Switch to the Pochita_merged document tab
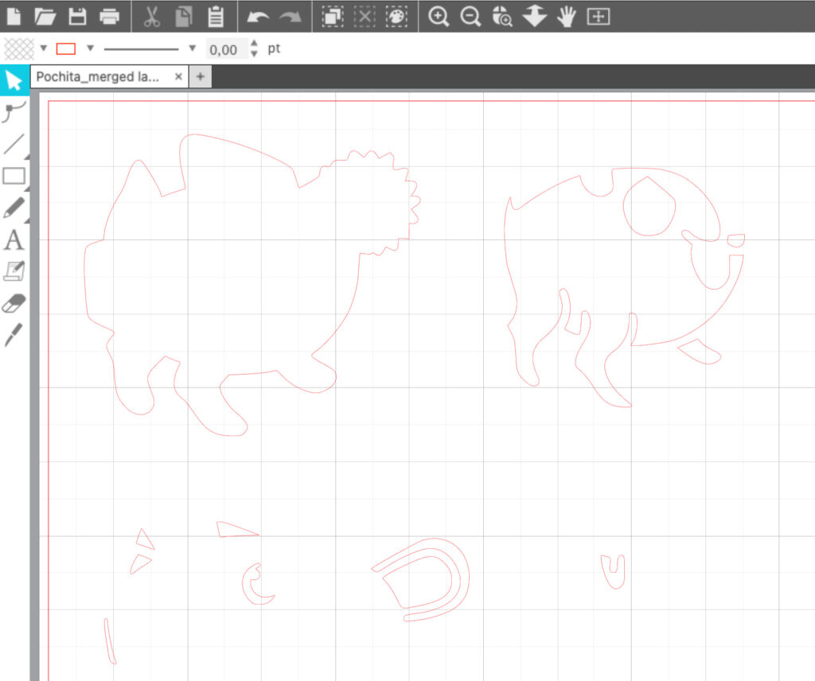The image size is (815, 681). click(98, 77)
